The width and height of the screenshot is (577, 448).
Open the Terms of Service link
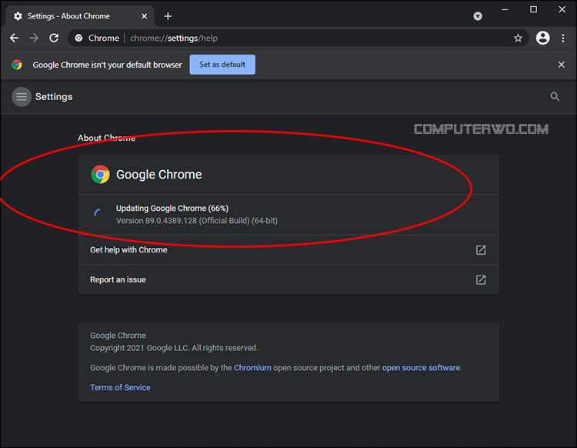tap(120, 388)
